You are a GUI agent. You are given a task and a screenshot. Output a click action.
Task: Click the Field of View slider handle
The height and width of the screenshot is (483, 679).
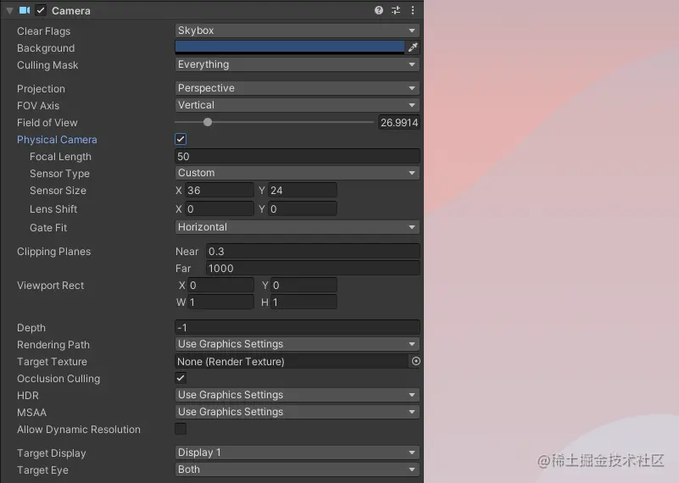point(208,123)
